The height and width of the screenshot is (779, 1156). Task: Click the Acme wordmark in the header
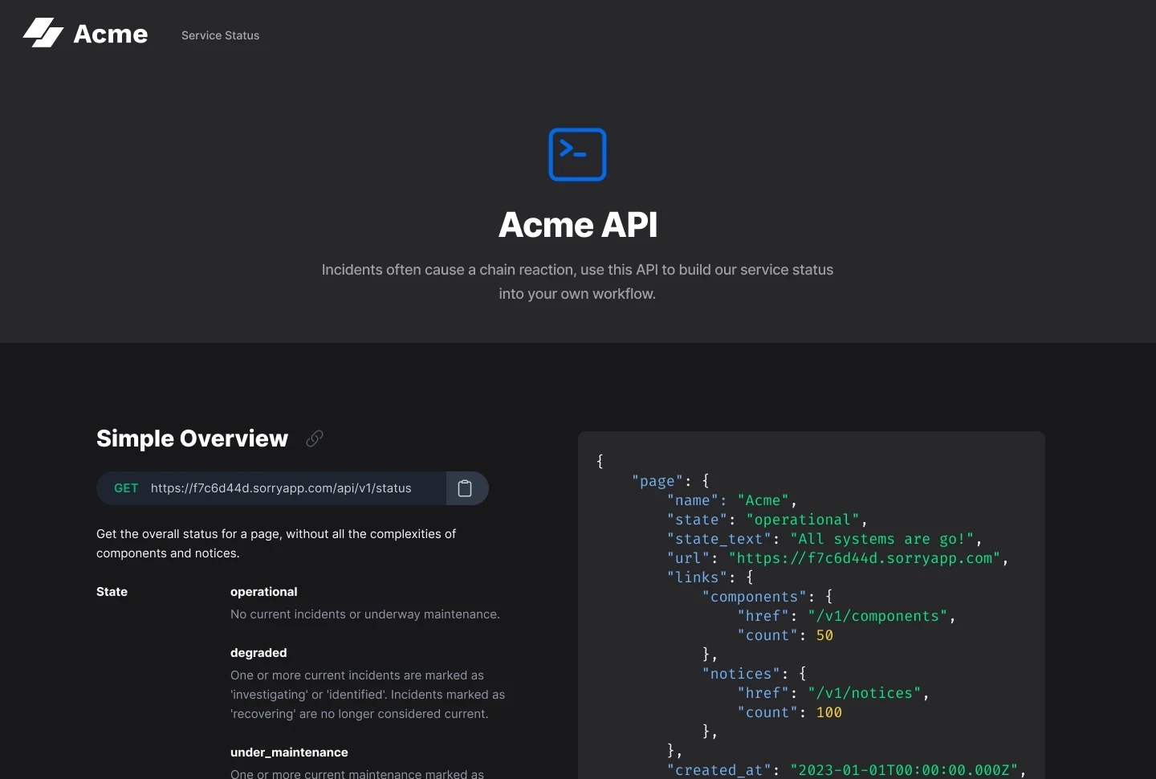pyautogui.click(x=112, y=34)
